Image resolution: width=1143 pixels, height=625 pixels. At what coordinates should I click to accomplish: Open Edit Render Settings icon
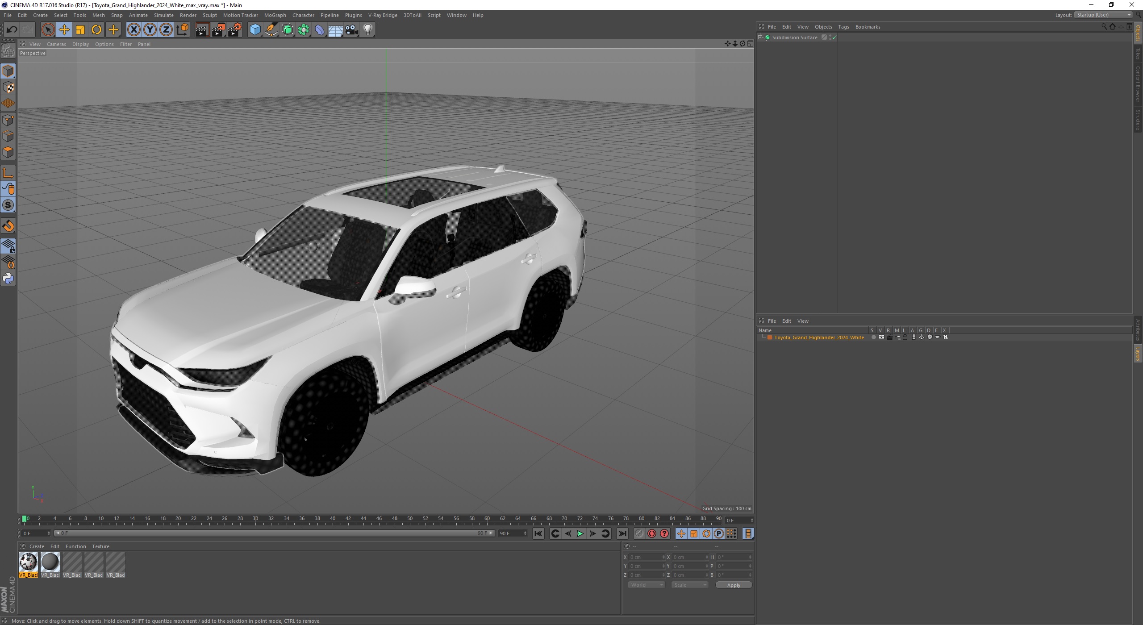coord(235,30)
